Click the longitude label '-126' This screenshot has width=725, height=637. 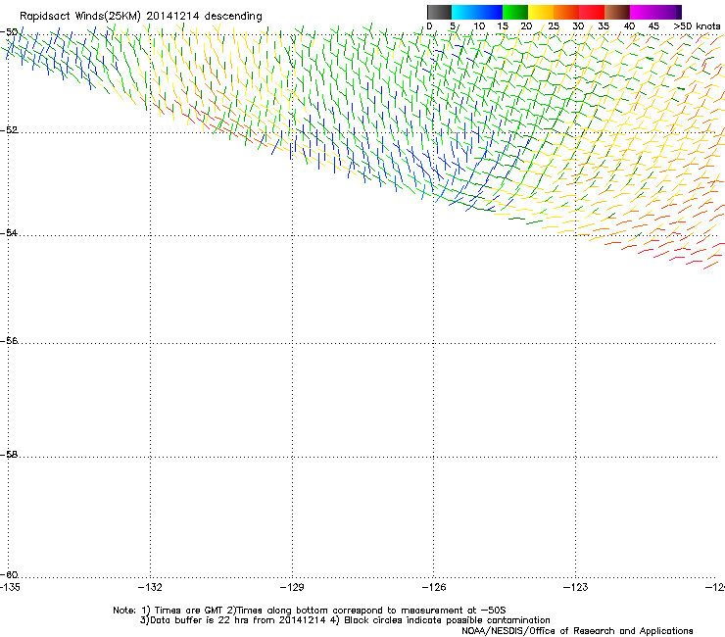click(434, 587)
